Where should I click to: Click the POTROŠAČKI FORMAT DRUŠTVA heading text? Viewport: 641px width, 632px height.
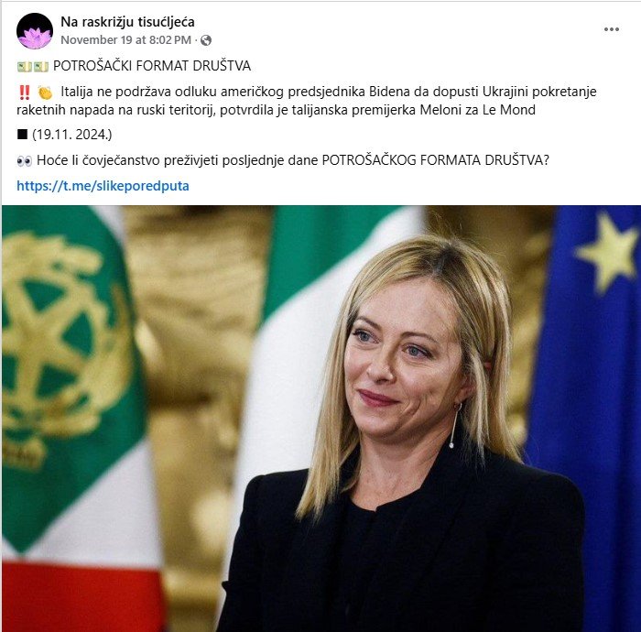click(x=152, y=66)
